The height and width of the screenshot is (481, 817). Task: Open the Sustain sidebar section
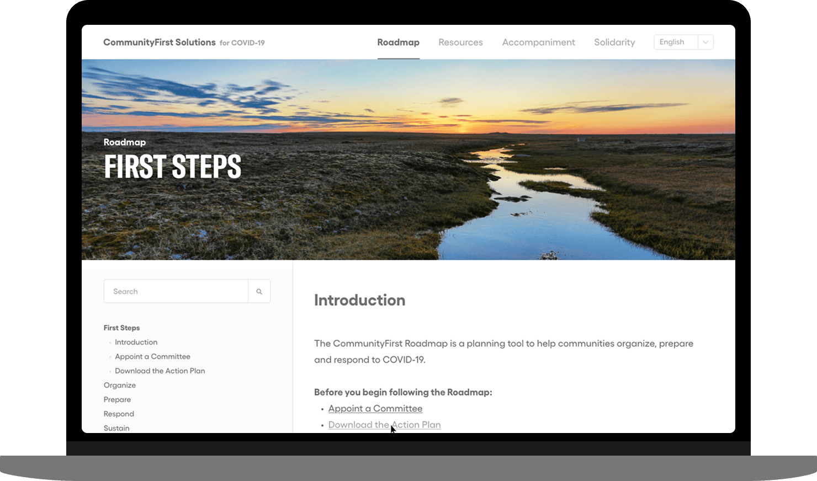tap(116, 428)
